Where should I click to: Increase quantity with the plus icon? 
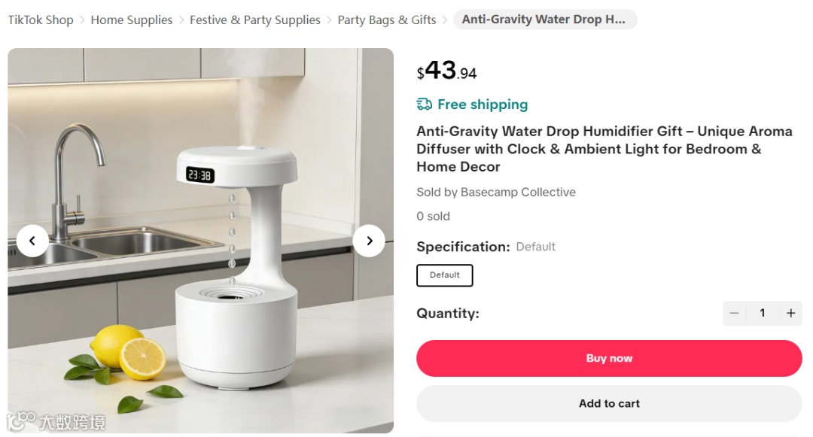click(x=790, y=313)
